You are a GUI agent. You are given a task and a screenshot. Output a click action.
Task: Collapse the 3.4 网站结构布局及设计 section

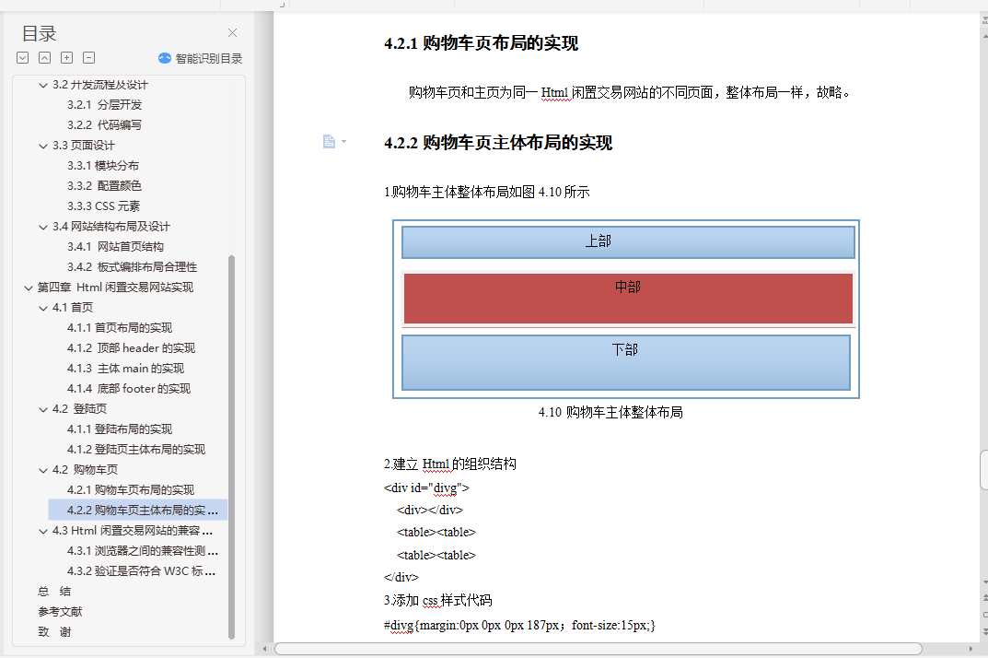click(x=43, y=227)
